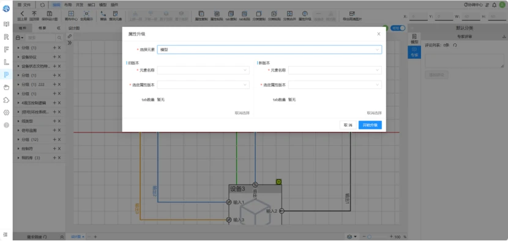Click the 全局展示 toolbar icon
Screen dimensions: 508x241
click(x=86, y=13)
